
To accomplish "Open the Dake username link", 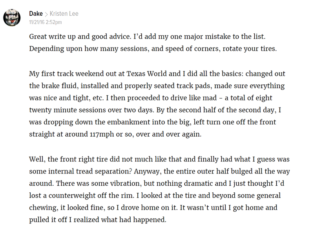I will (x=36, y=14).
